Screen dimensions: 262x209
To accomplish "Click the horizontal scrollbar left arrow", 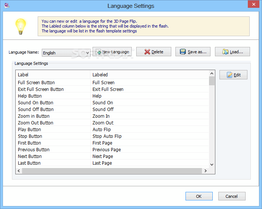I will click(18, 171).
